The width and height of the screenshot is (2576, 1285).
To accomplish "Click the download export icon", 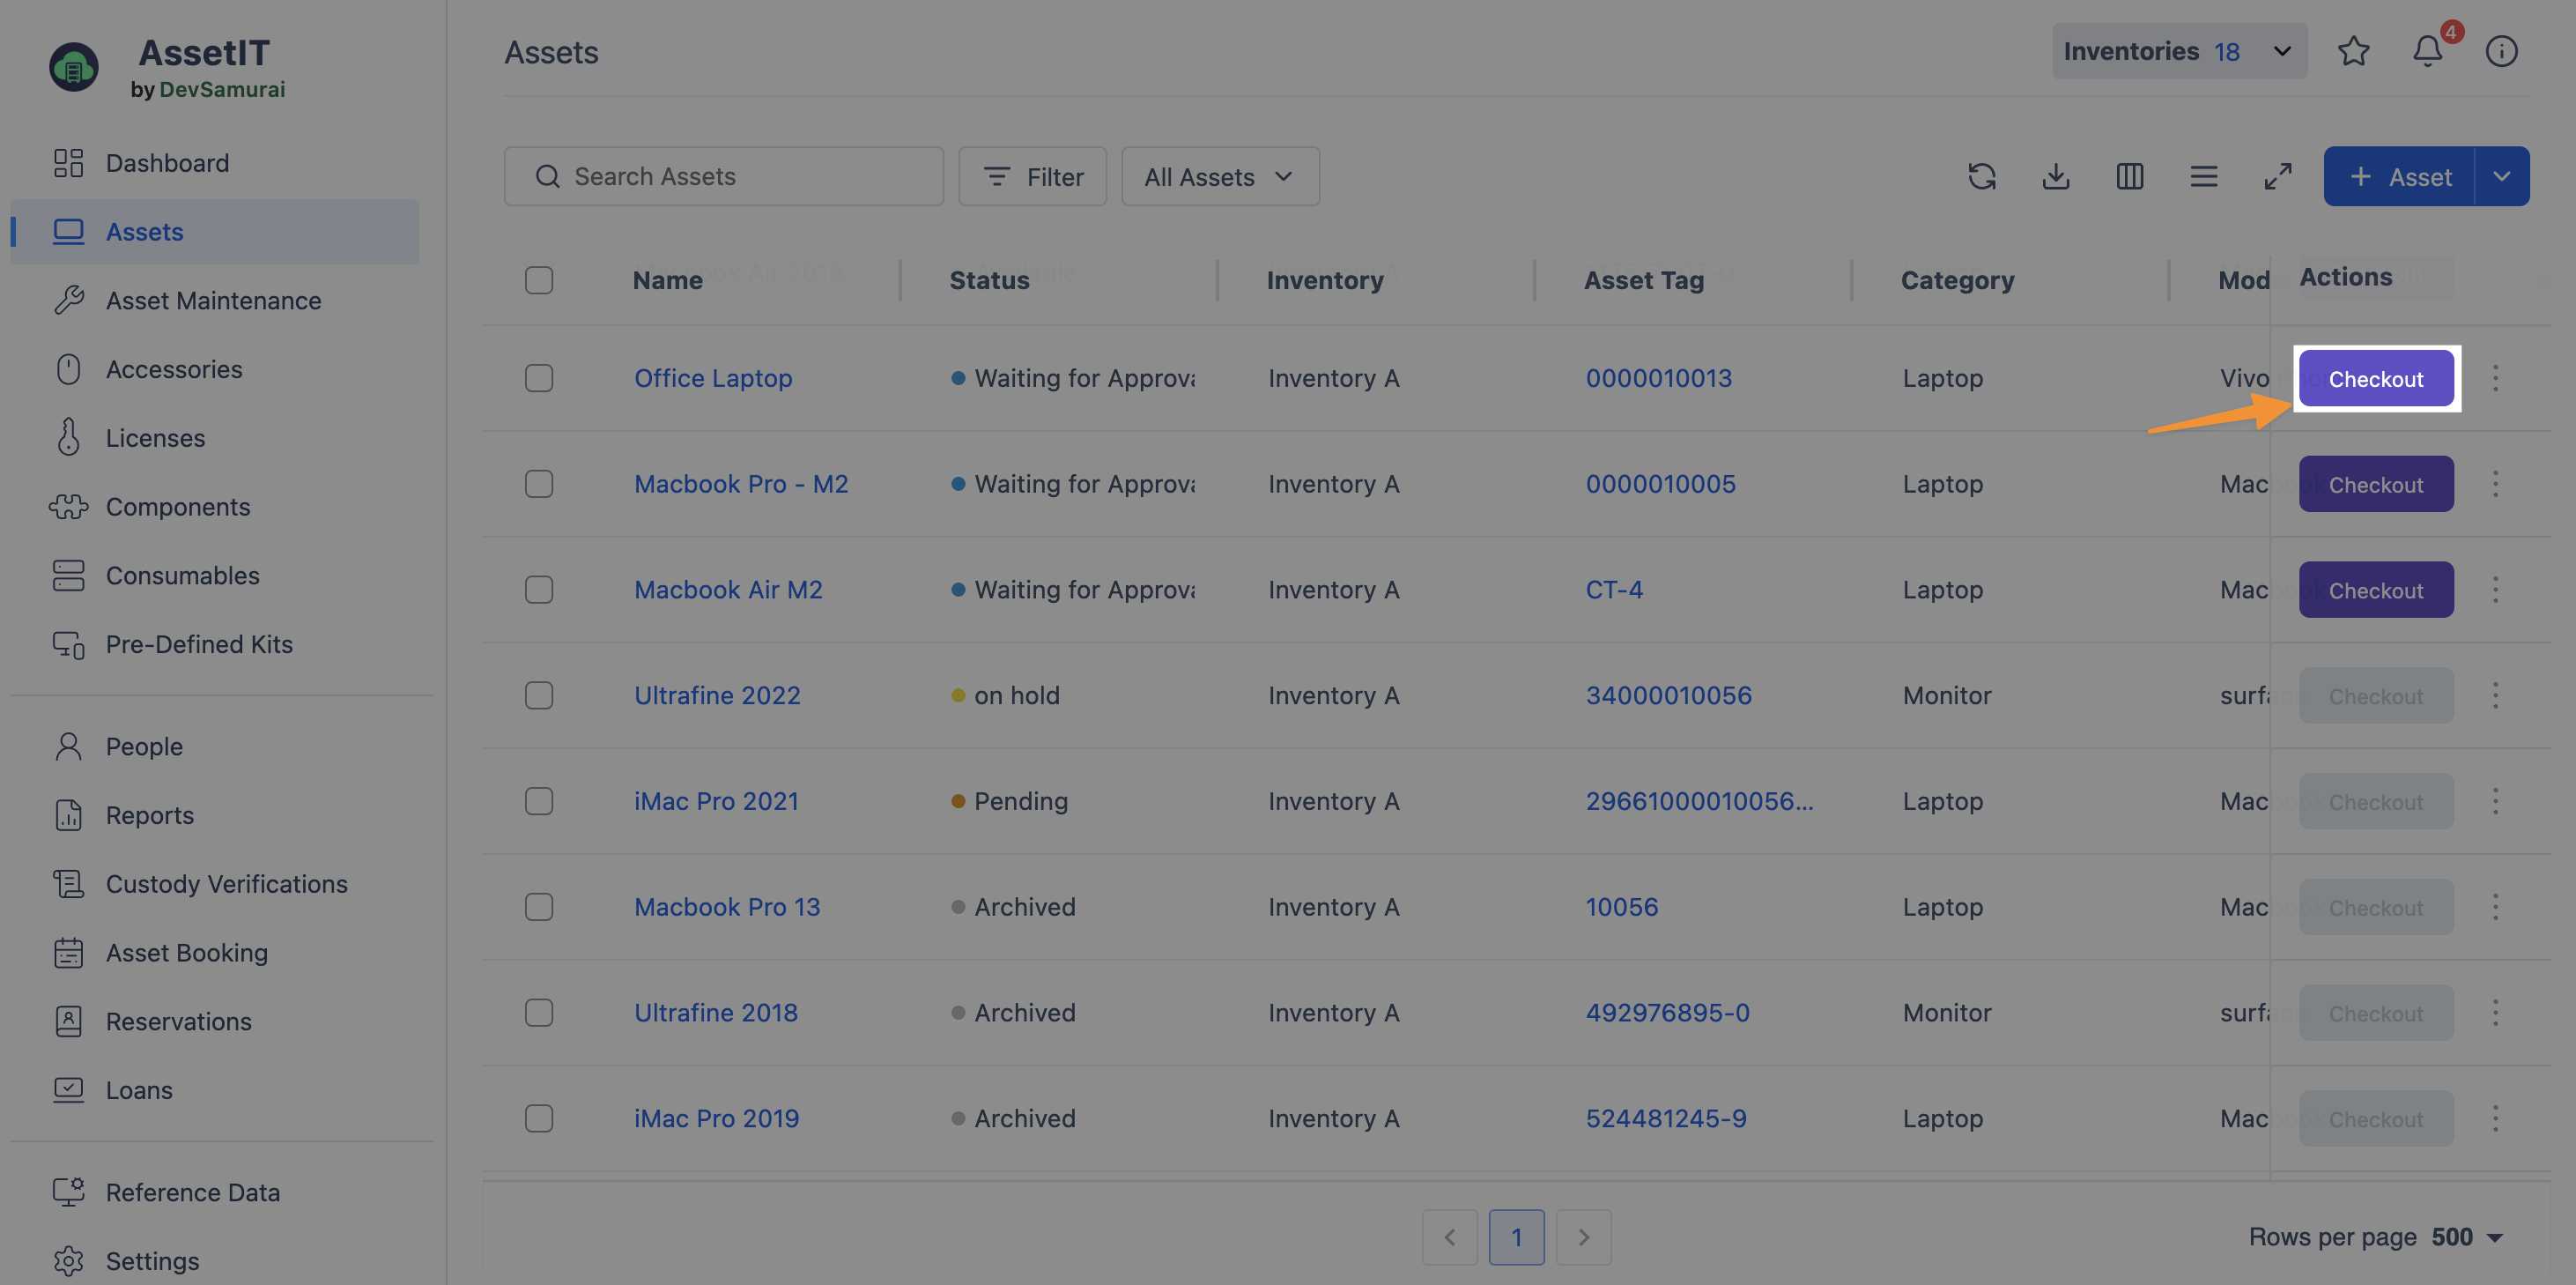I will (2055, 176).
